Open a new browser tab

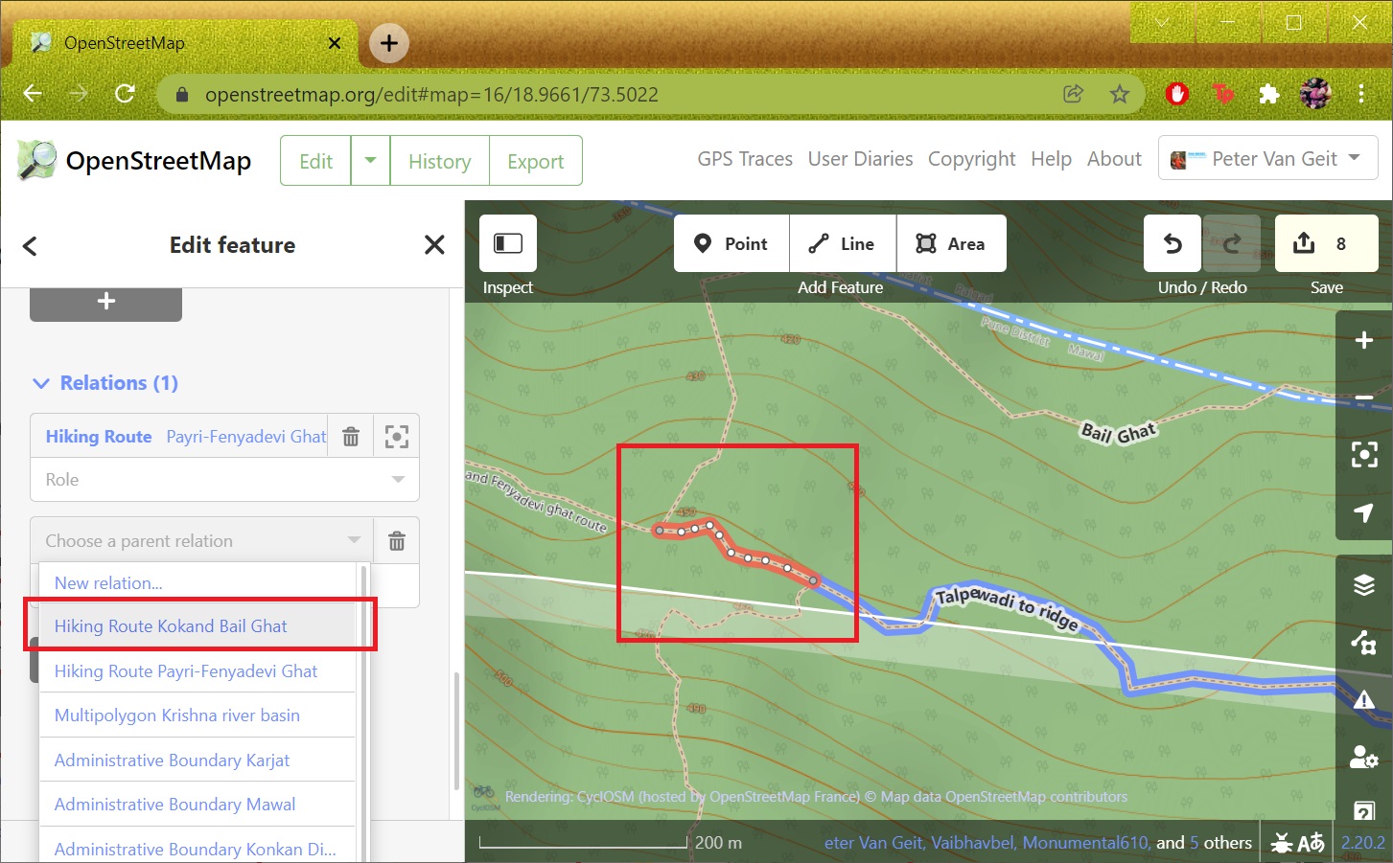click(x=388, y=43)
